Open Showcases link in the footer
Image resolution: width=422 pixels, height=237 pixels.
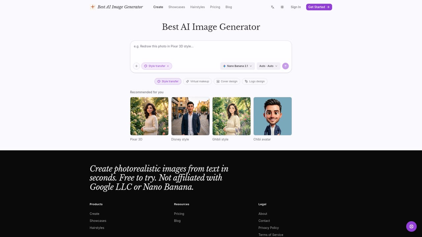[x=98, y=221]
